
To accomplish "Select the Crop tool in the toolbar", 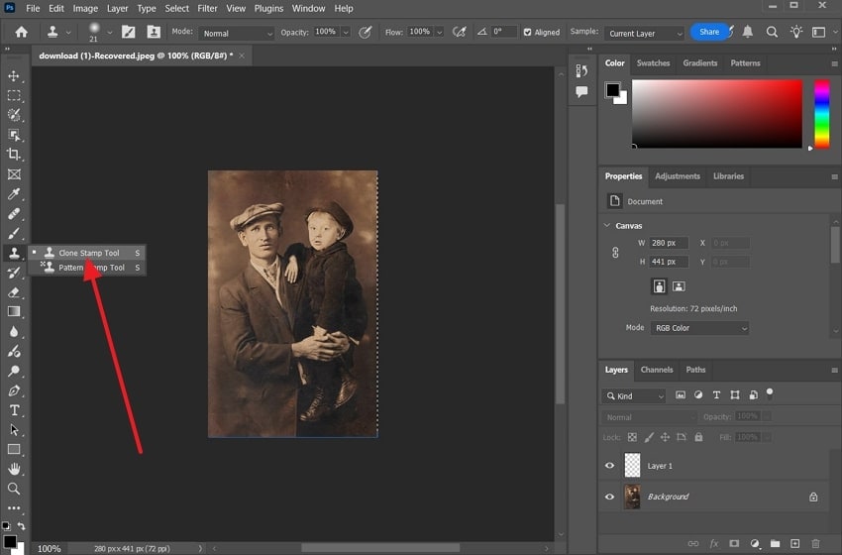I will click(14, 155).
